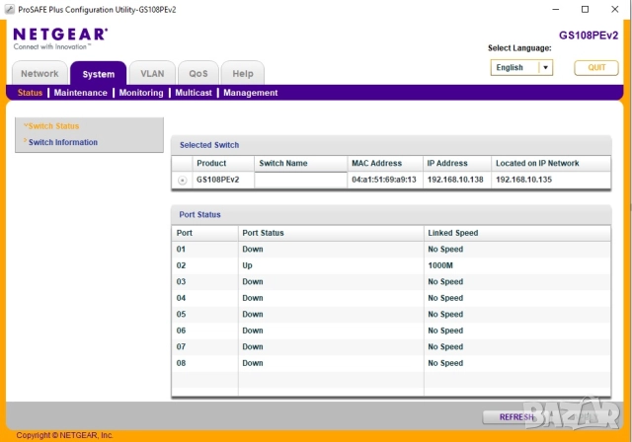Open the Management submenu

[x=251, y=93]
